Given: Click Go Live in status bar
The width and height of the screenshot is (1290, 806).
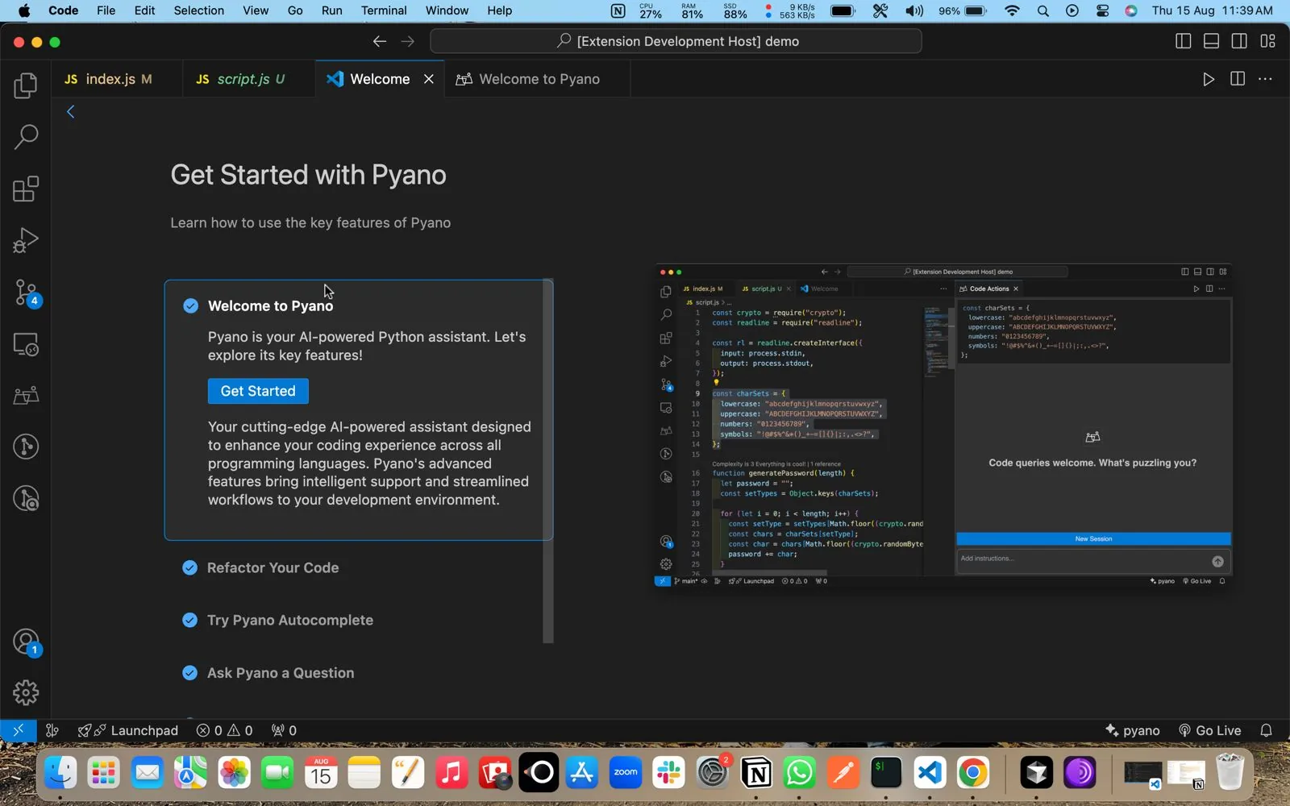Looking at the screenshot, I should 1209,730.
